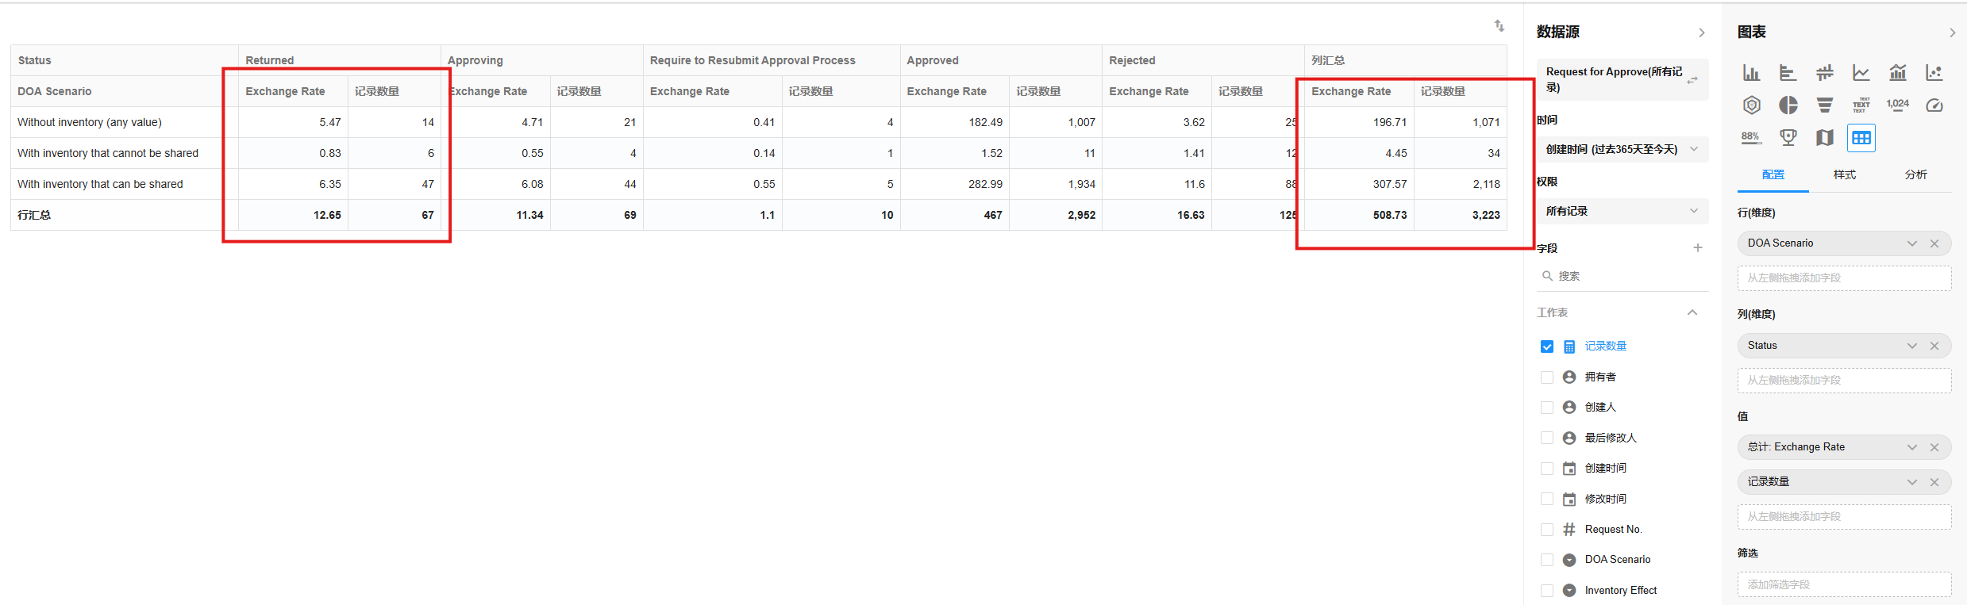Click the sort arrows icon above the table
The height and width of the screenshot is (605, 1967).
click(1499, 26)
